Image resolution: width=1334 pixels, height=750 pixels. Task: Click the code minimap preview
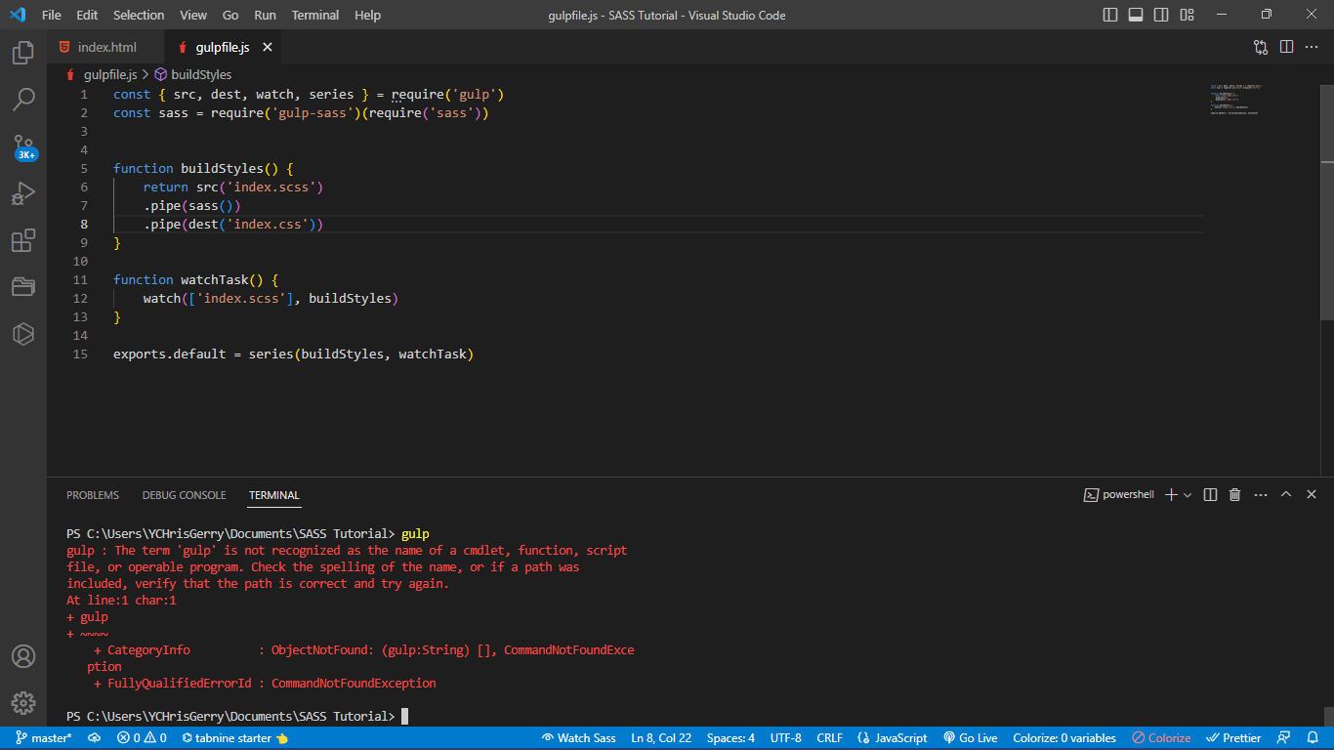pos(1235,101)
